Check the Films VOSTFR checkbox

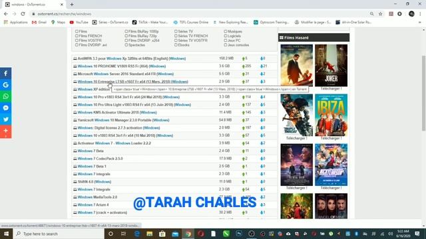[77, 40]
